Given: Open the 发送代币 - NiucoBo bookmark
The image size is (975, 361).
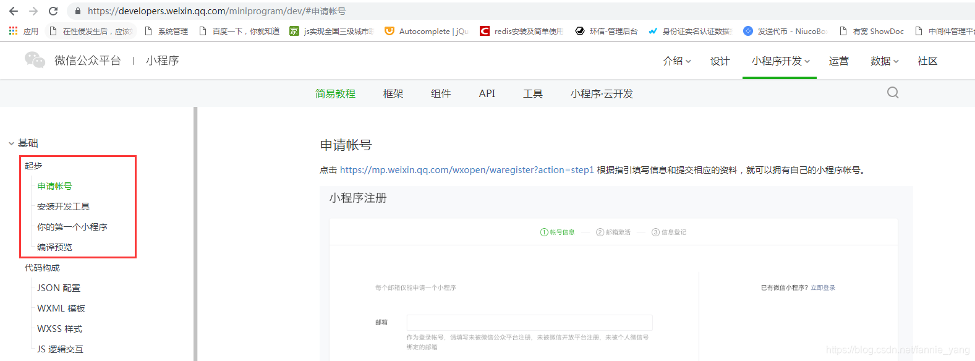Looking at the screenshot, I should (x=785, y=31).
